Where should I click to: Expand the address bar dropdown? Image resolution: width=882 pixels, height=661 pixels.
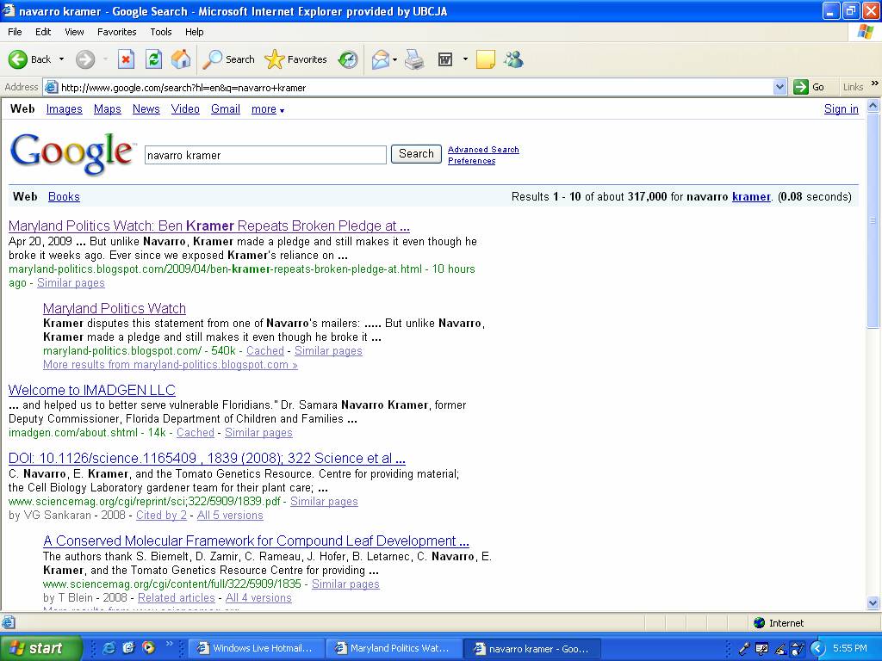point(780,87)
